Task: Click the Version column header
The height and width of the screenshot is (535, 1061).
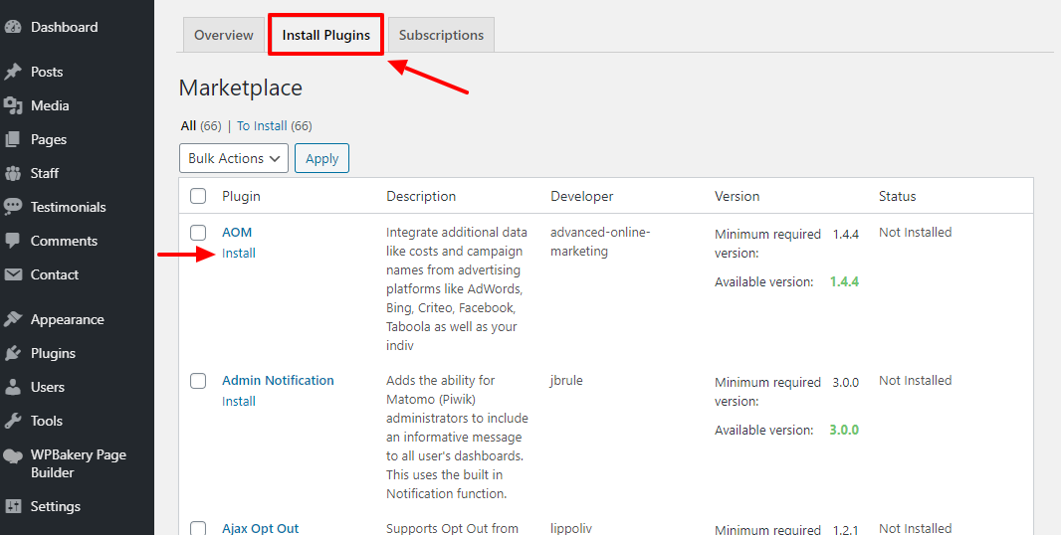Action: pyautogui.click(x=737, y=196)
